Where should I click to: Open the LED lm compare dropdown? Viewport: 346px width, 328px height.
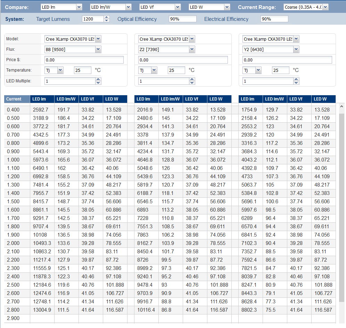click(79, 7)
